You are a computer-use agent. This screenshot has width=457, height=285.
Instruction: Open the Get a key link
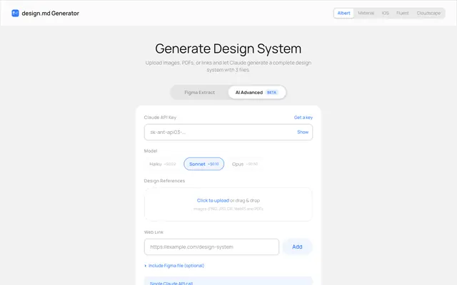303,118
